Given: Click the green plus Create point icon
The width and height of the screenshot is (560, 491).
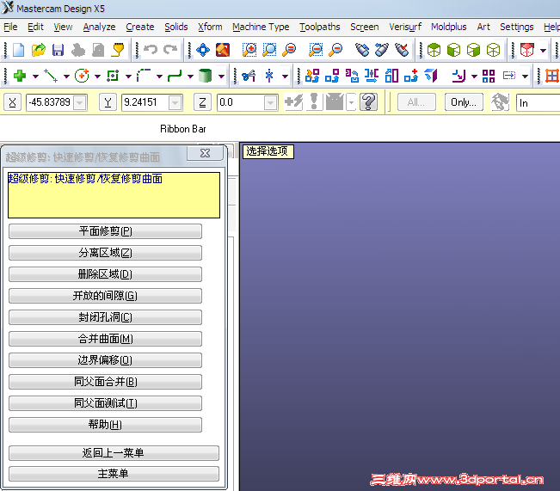Looking at the screenshot, I should tap(20, 76).
